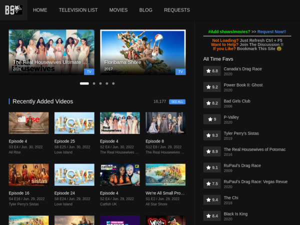This screenshot has width=300, height=225.
Task: Select the first active carousel indicator
Action: coord(84,83)
